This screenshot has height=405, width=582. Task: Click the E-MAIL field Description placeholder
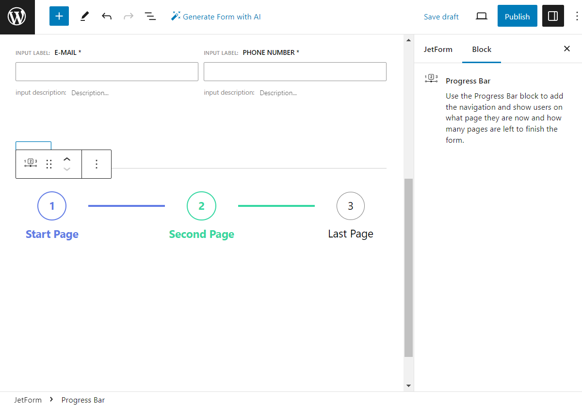[90, 93]
